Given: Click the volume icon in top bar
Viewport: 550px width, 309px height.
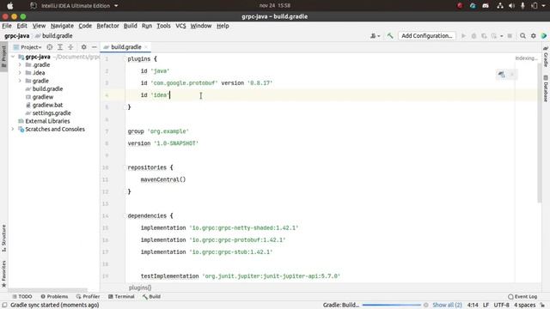Looking at the screenshot, I should coord(512,6).
